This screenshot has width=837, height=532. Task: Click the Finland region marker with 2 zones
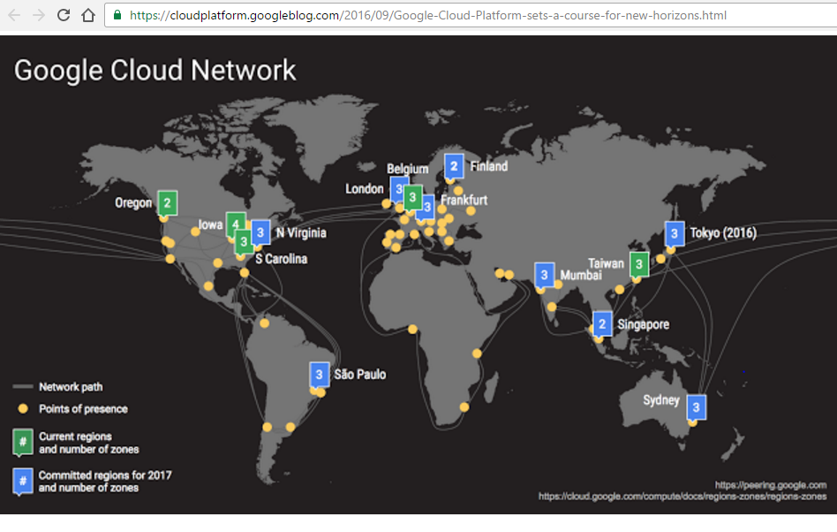454,167
